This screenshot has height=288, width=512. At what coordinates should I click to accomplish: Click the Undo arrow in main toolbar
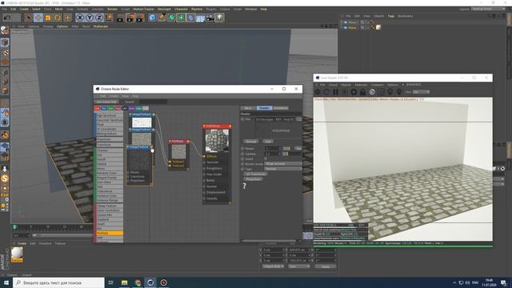[7, 18]
